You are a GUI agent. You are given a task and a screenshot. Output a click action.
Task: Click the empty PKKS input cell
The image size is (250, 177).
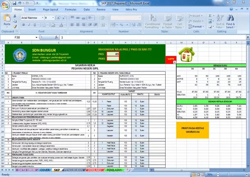113,58
